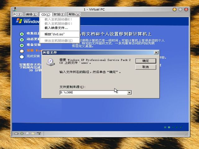Click the 文件复制来源(C): label
The image size is (199, 149).
72,87
